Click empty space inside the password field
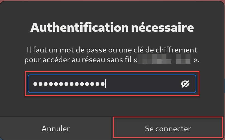Screen dimensions: 225x140 point(142,84)
